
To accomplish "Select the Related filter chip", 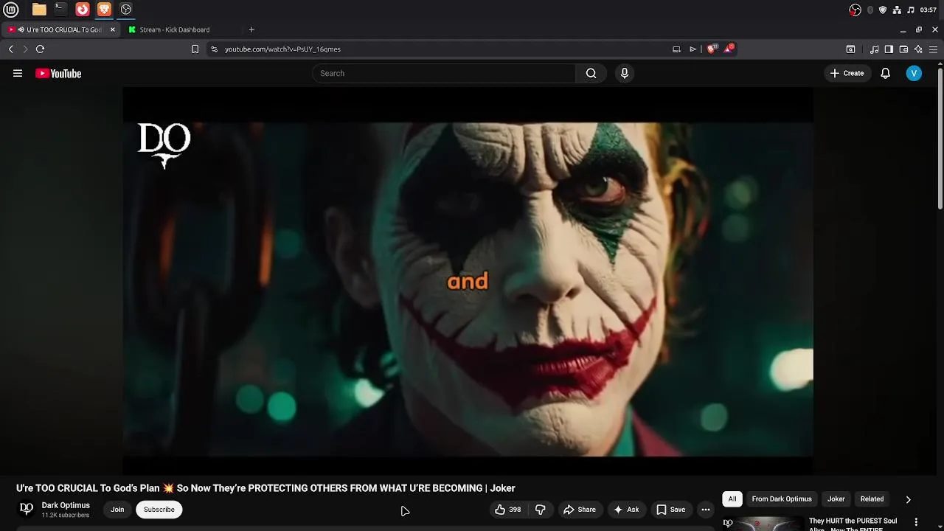I will point(872,499).
